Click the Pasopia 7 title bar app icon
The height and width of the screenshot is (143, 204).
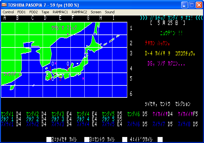4,5
